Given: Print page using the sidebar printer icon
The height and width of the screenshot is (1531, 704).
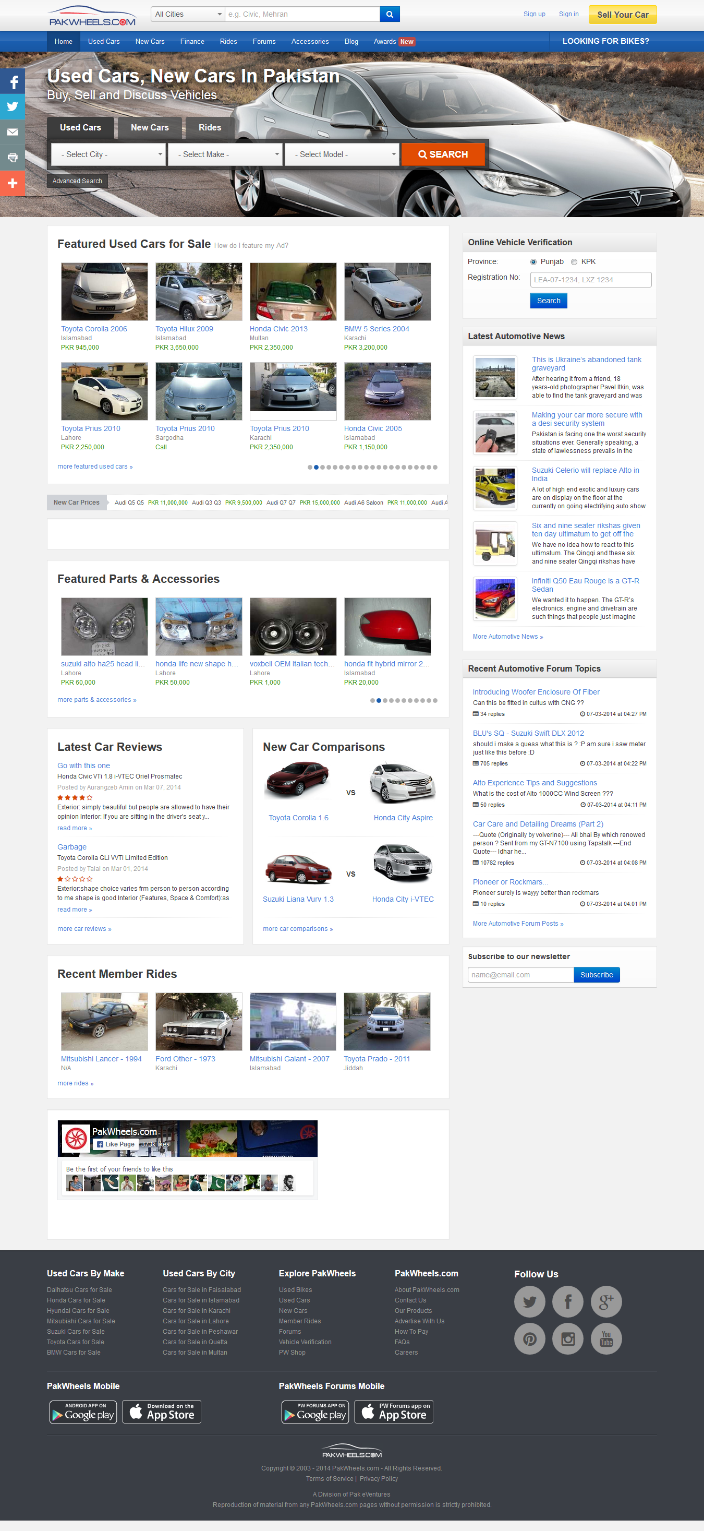Looking at the screenshot, I should [13, 158].
